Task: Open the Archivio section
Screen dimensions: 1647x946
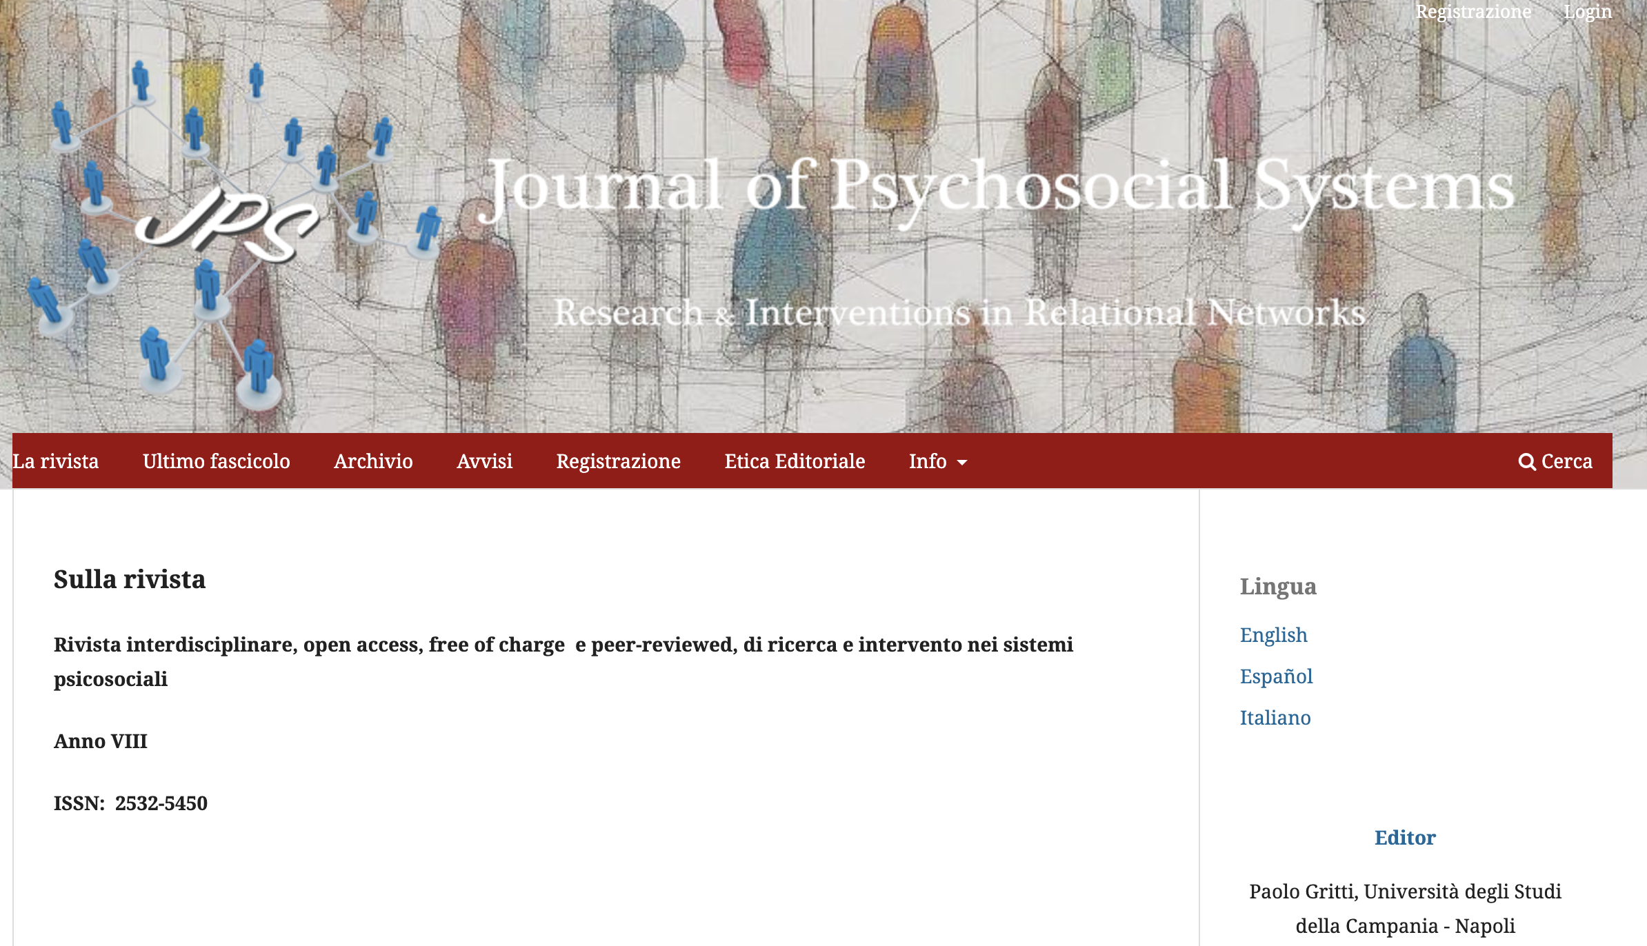Action: pyautogui.click(x=373, y=461)
